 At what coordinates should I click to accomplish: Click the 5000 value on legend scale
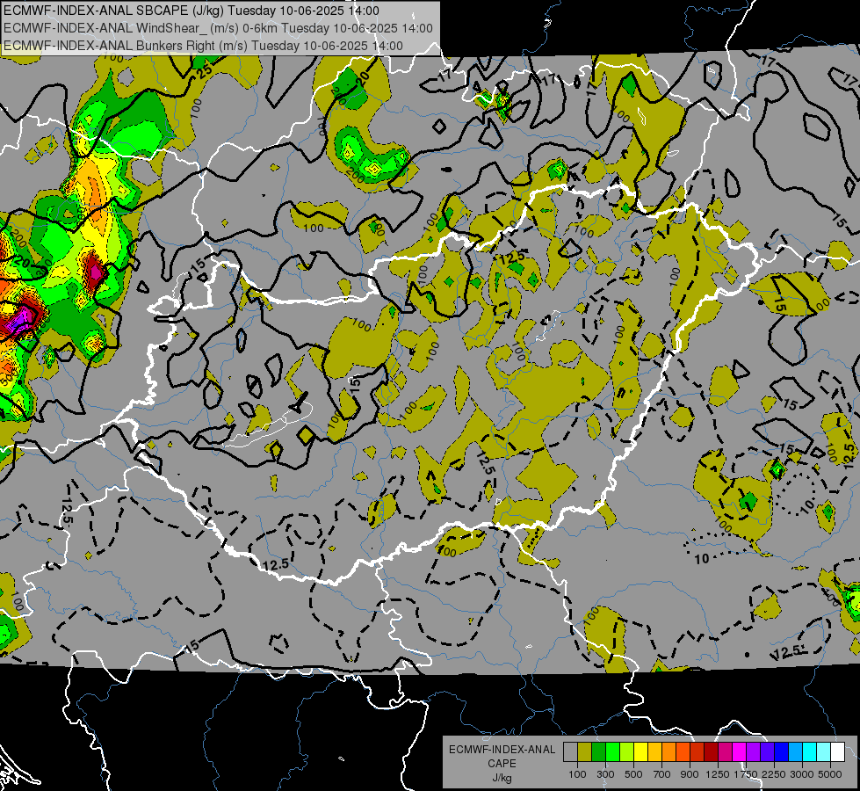tap(830, 774)
